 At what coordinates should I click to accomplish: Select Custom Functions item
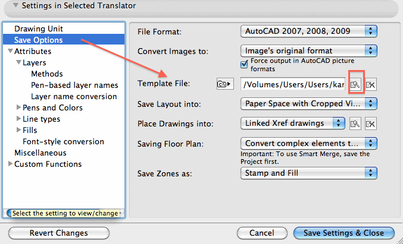click(48, 164)
